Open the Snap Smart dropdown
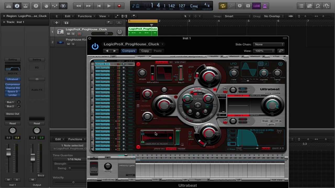The image size is (335, 188). [x=237, y=16]
